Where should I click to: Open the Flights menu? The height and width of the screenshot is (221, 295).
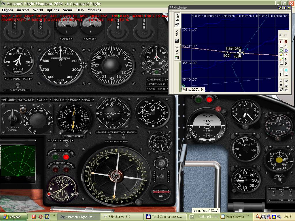click(7, 10)
